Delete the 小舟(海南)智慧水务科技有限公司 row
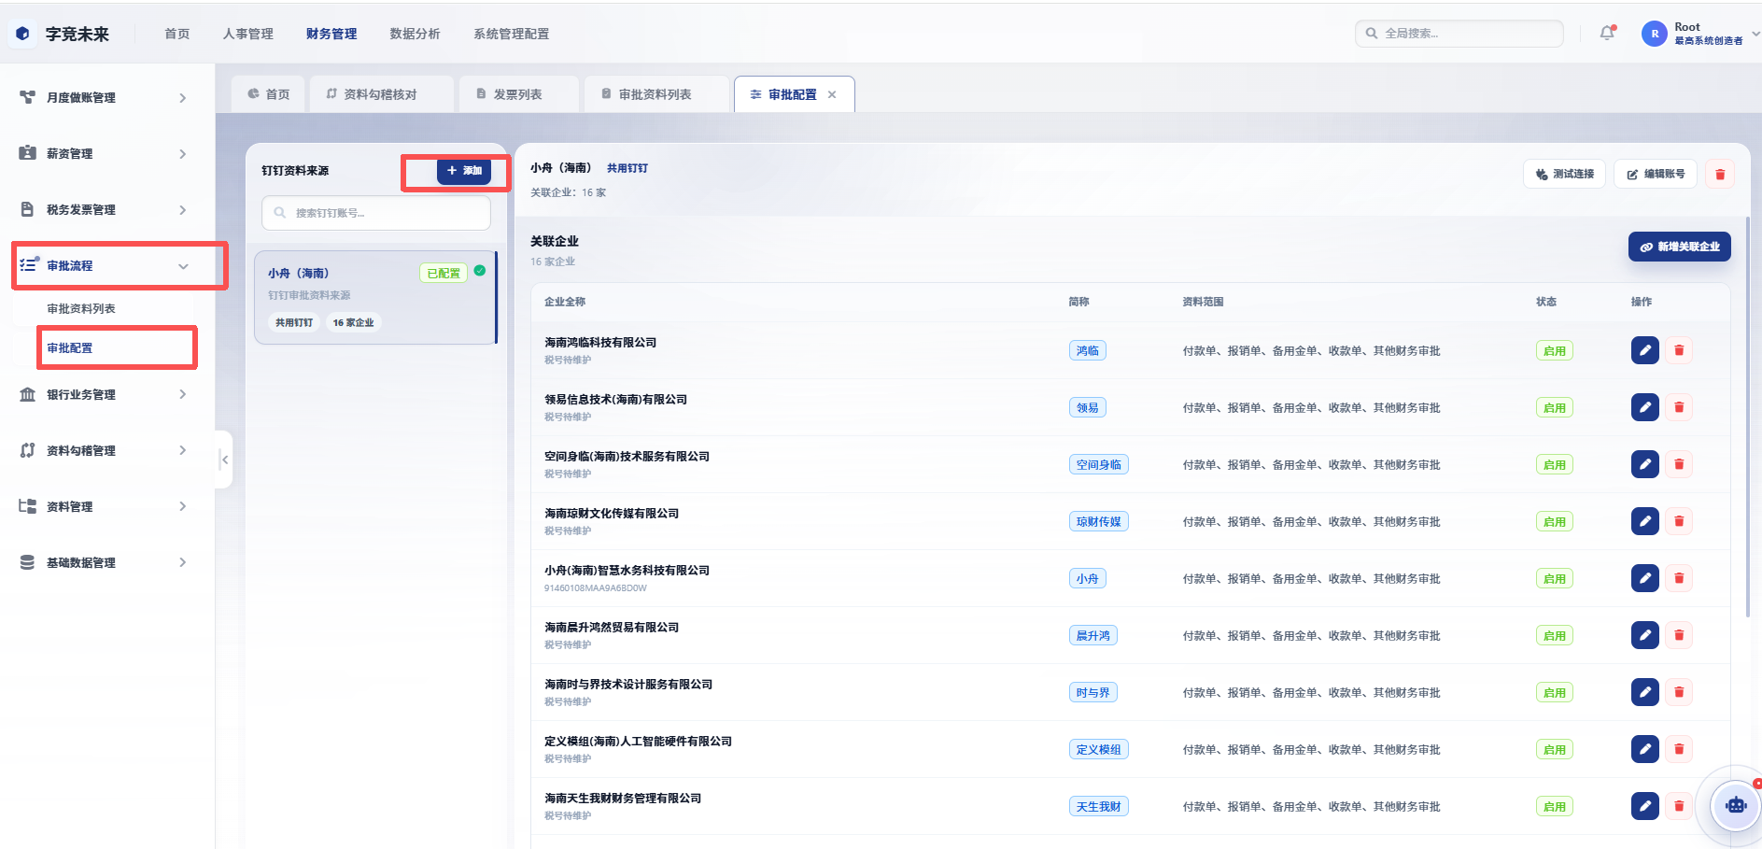1762x849 pixels. pos(1678,578)
